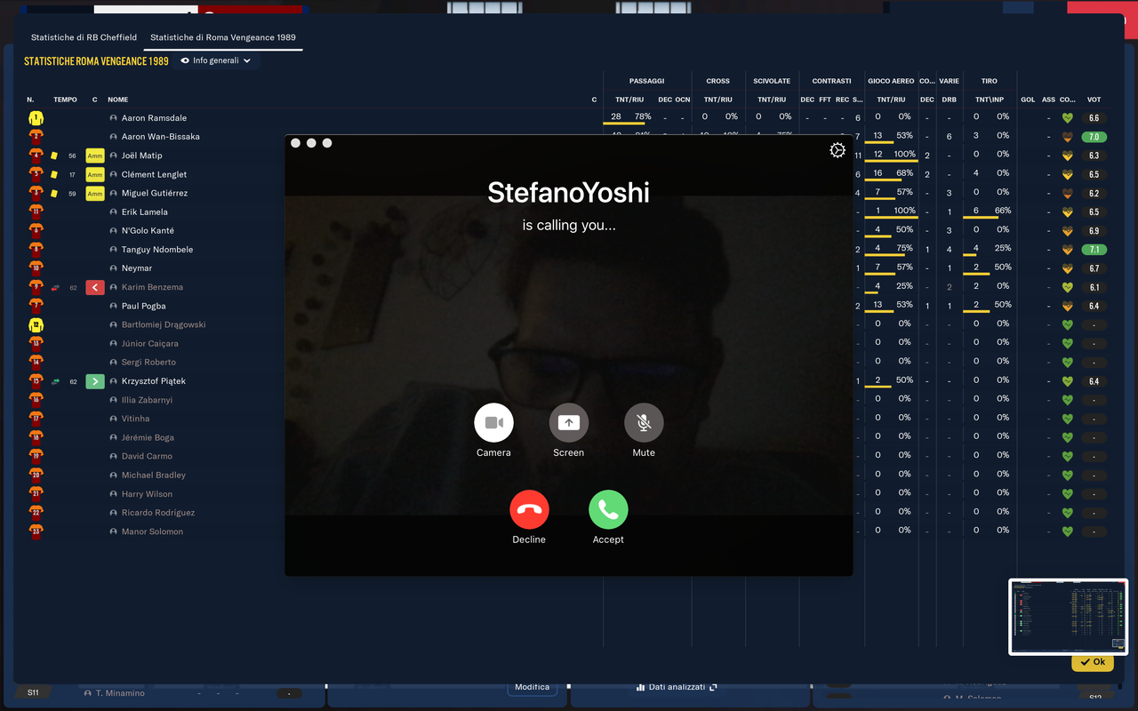Toggle the Mute microphone button
This screenshot has height=711, width=1138.
644,423
